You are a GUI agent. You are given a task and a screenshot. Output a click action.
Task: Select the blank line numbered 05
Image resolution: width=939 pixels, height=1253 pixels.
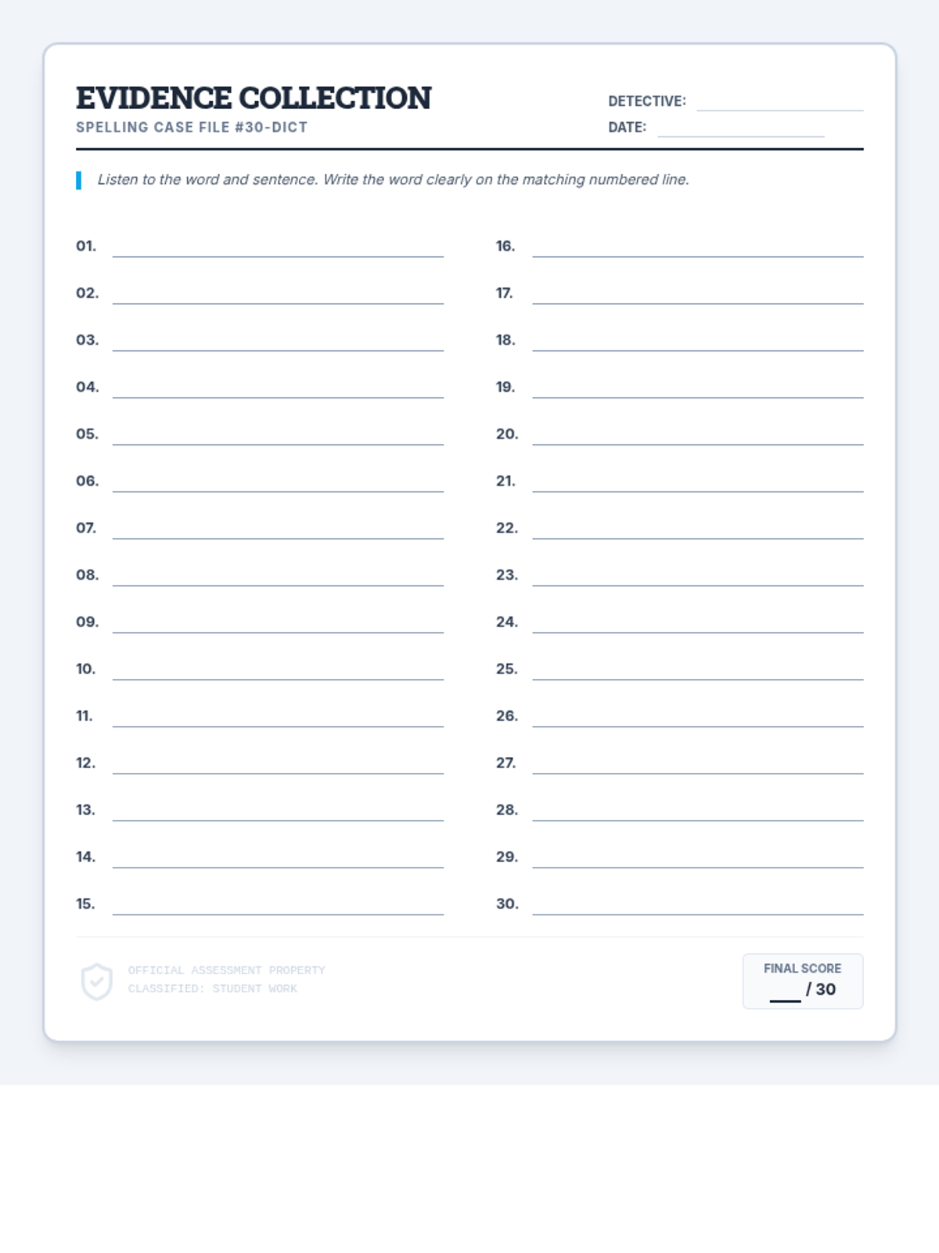(278, 437)
